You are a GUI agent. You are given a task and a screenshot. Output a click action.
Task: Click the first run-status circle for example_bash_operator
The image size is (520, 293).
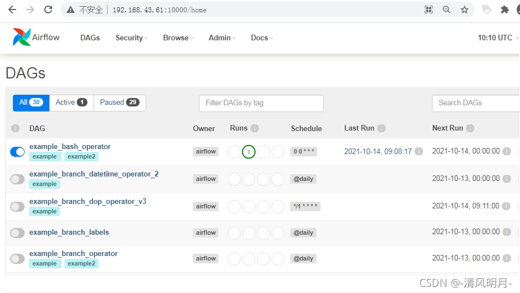234,152
